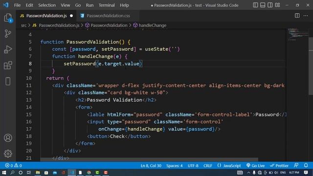This screenshot has height=176, width=313.
Task: Click the code minimap
Action: coord(298,34)
